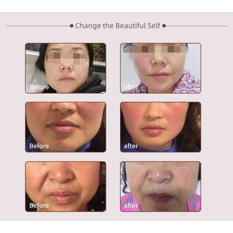
Task: Click the pixelated eye mask in top-left photo
Action: coord(66,58)
